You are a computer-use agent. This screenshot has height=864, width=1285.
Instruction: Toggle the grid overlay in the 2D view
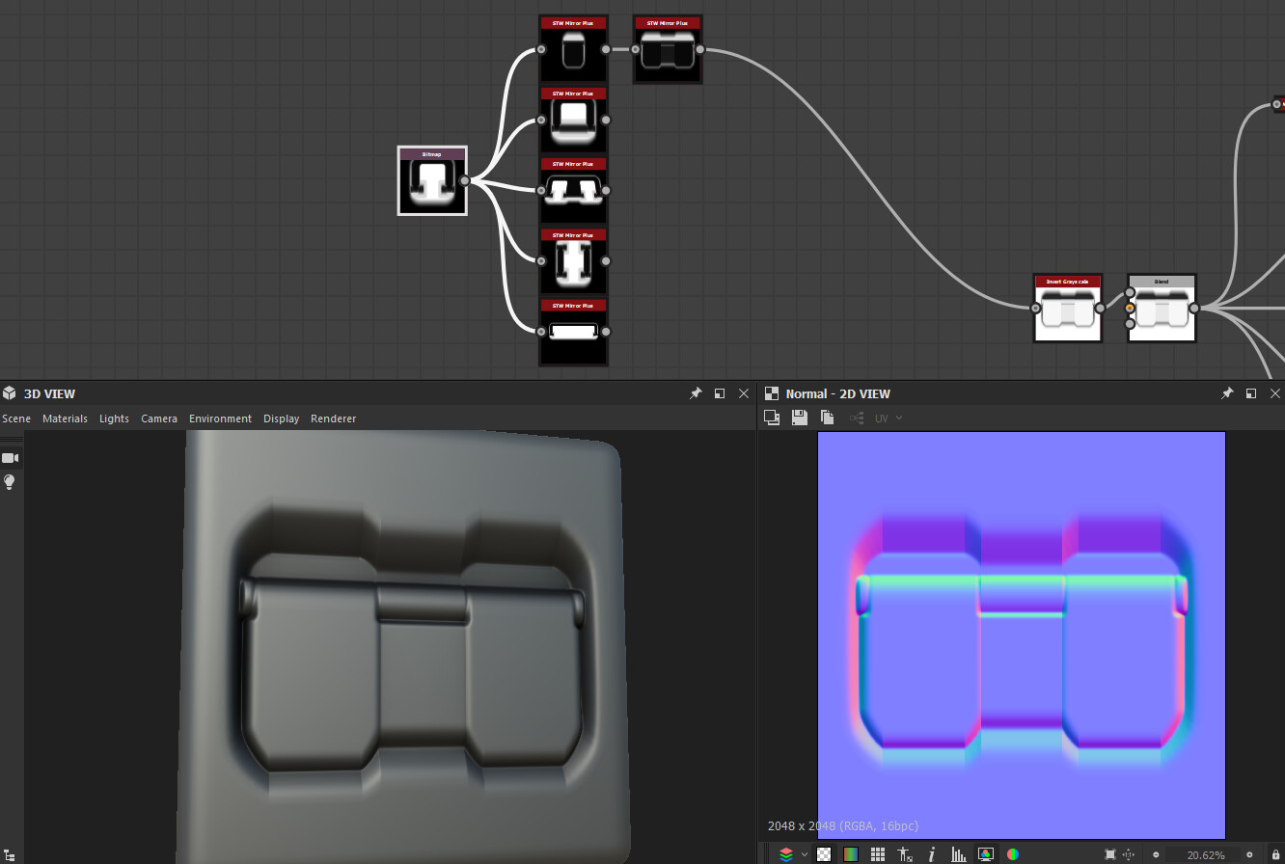click(x=877, y=854)
